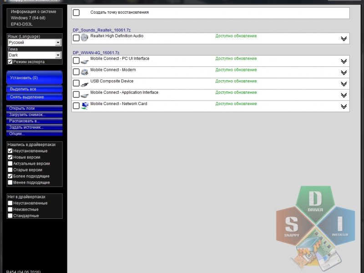Select the Realtek High Definition Audio checkbox
Screen dimensions: 364x273
(x=76, y=38)
